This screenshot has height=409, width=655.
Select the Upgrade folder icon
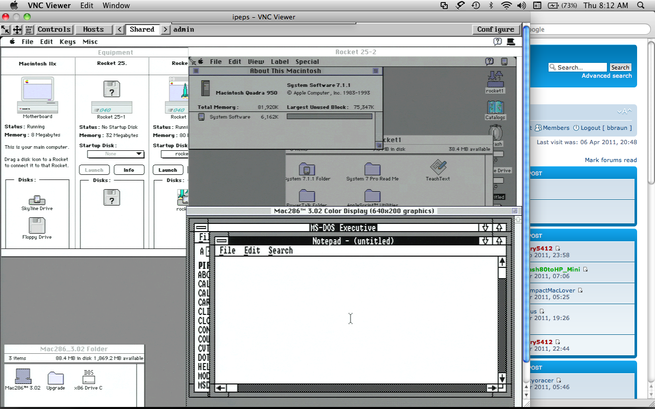coord(55,378)
